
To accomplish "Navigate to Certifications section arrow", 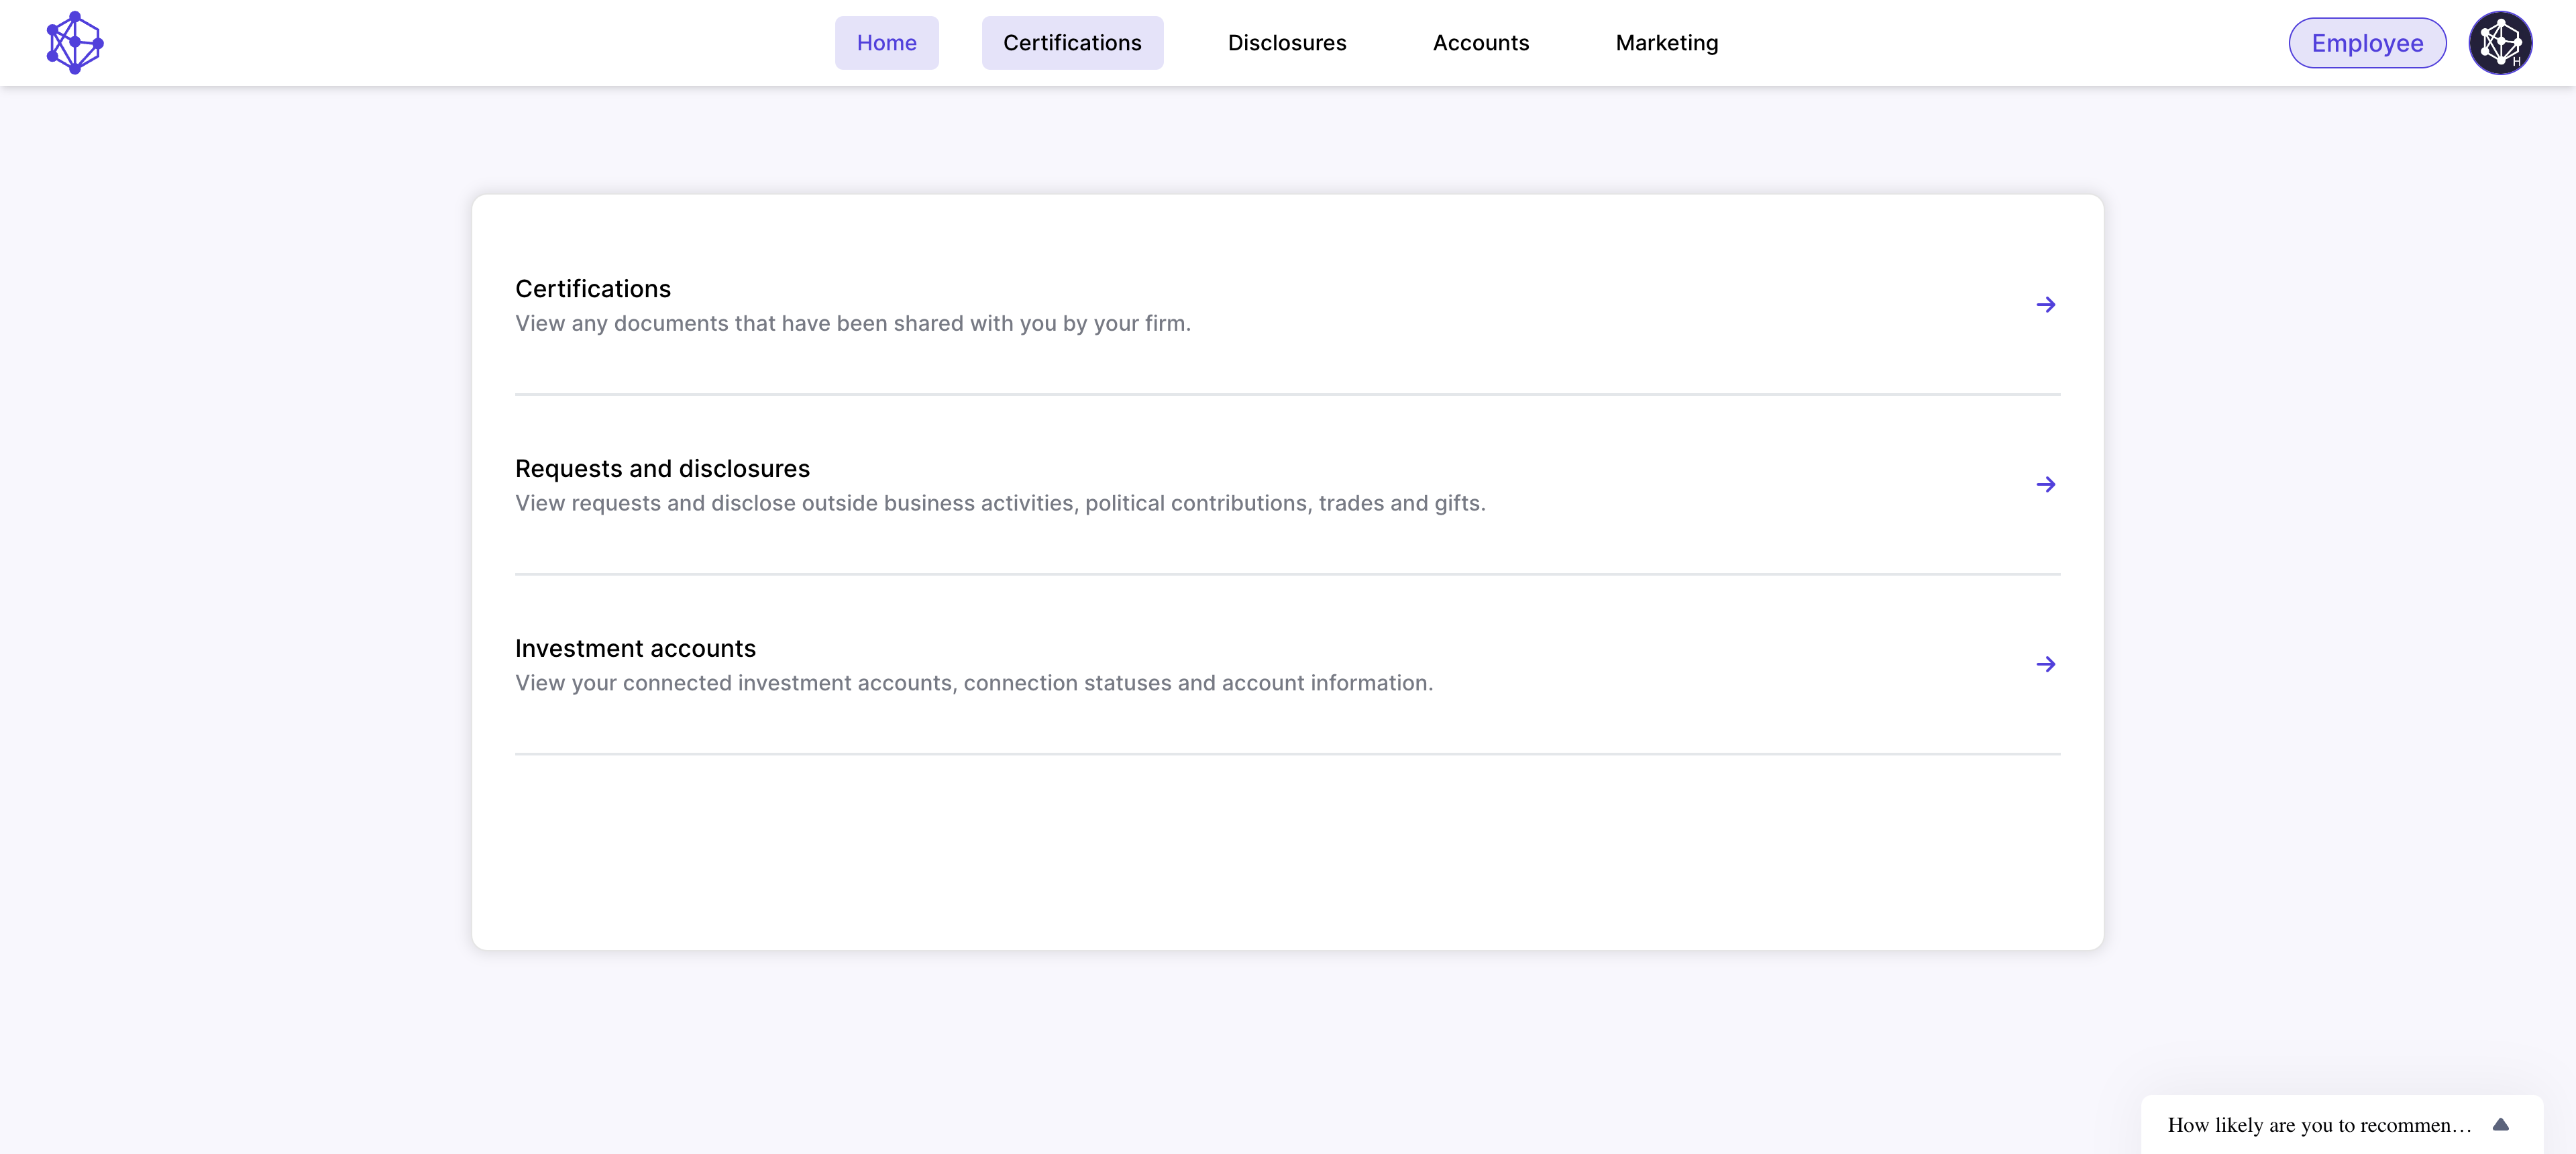I will pos(2045,304).
